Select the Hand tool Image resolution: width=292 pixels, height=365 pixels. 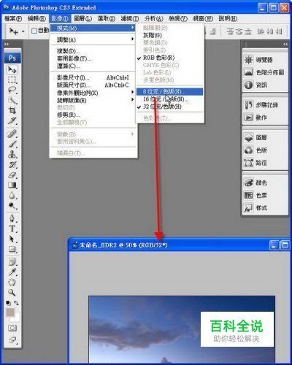tap(12, 283)
